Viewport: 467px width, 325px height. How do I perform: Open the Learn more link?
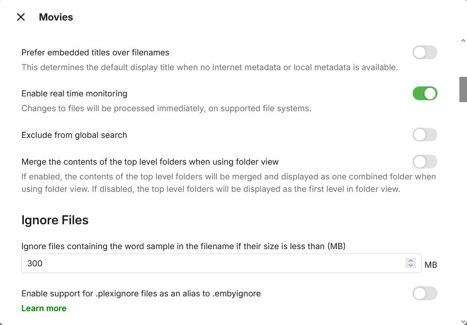point(44,308)
